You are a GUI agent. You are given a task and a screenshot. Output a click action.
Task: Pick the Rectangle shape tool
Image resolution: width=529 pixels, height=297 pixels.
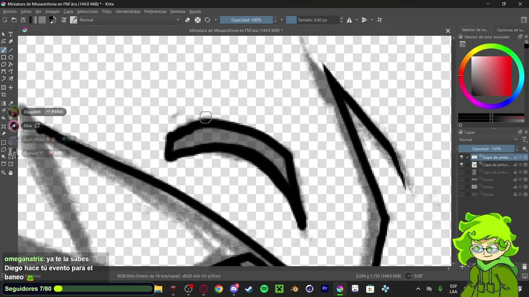(x=4, y=57)
